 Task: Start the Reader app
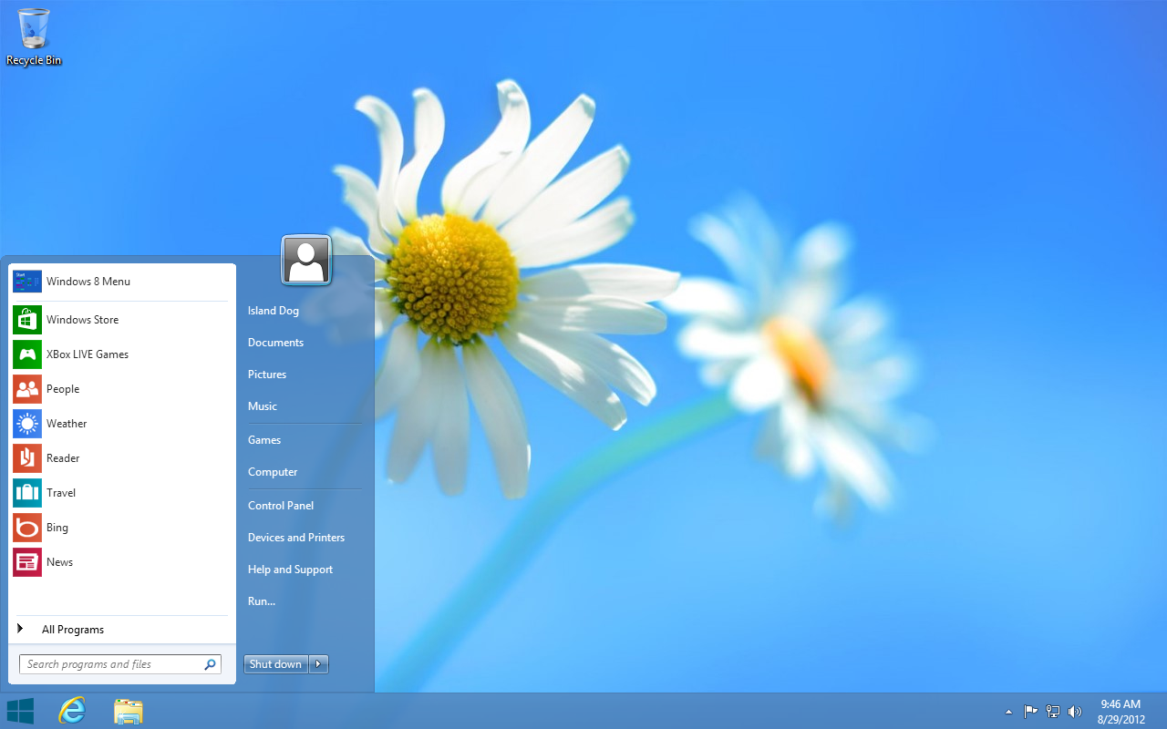[63, 457]
